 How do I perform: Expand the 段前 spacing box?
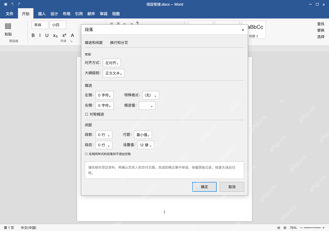[104, 135]
